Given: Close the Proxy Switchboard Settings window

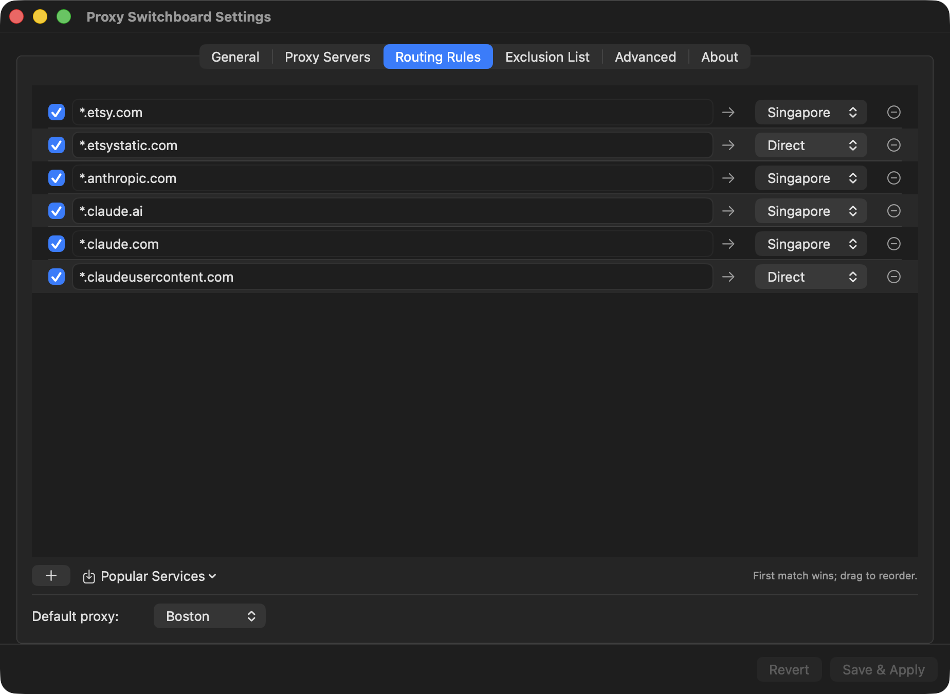Looking at the screenshot, I should pos(16,16).
